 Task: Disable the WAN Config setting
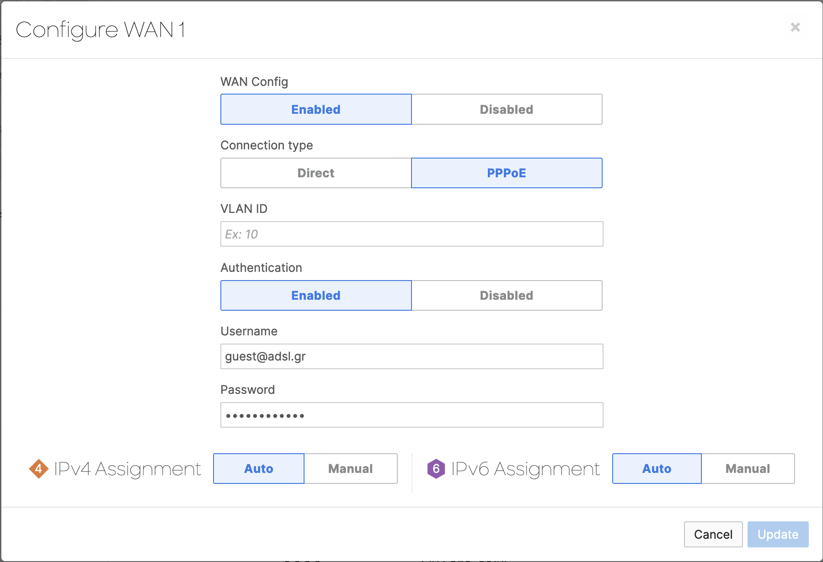pos(506,109)
